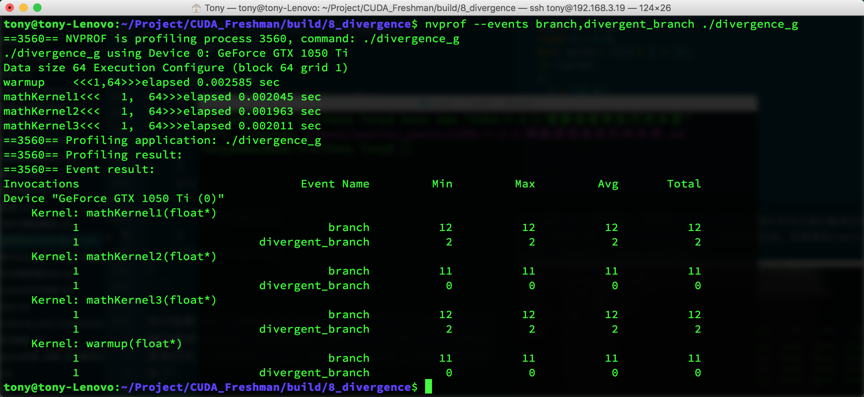Click the green terminal cursor block
The height and width of the screenshot is (397, 864).
[x=428, y=387]
